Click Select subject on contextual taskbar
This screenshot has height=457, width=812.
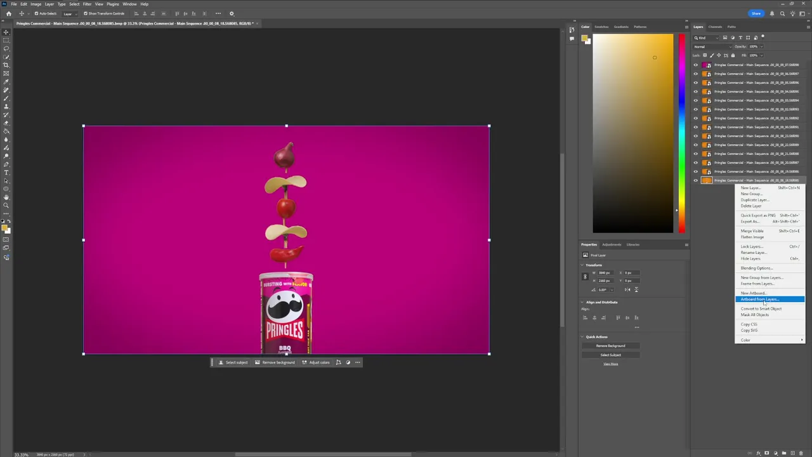click(x=233, y=362)
